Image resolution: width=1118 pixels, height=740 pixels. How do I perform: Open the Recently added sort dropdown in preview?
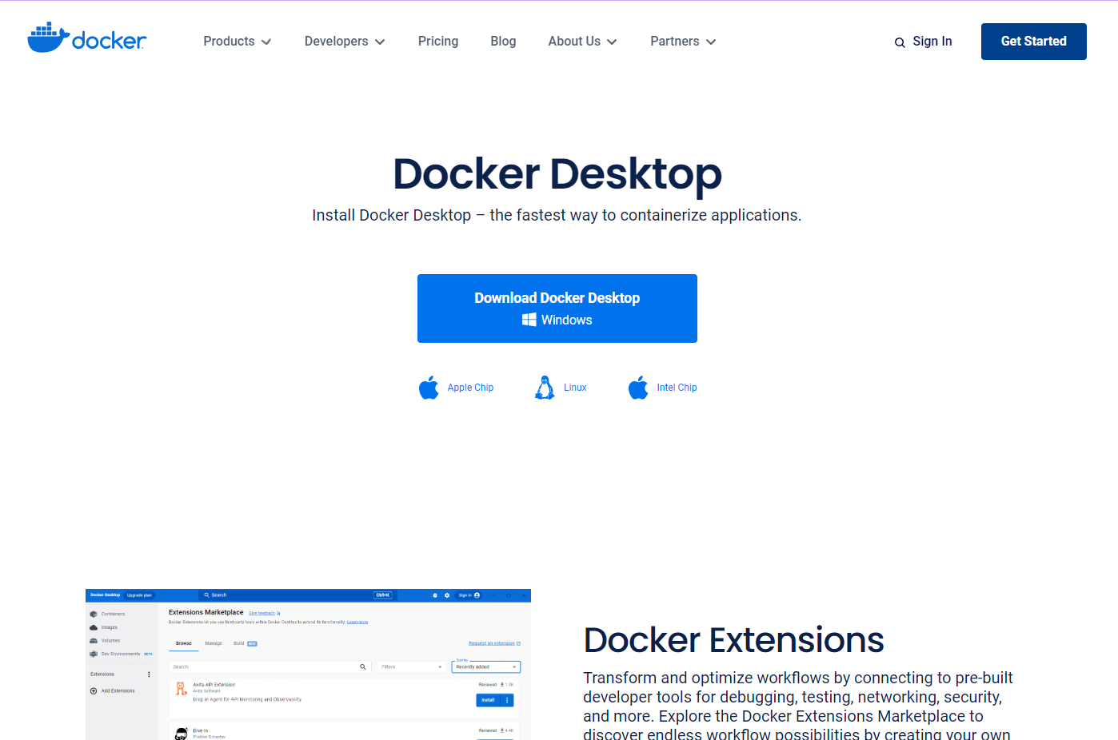pos(486,666)
